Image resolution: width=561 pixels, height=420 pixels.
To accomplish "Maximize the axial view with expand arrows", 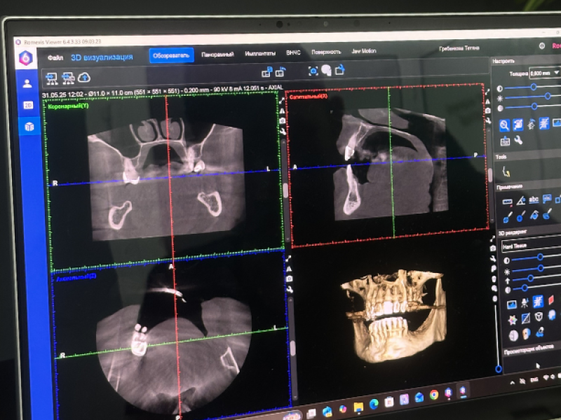I will [x=288, y=258].
